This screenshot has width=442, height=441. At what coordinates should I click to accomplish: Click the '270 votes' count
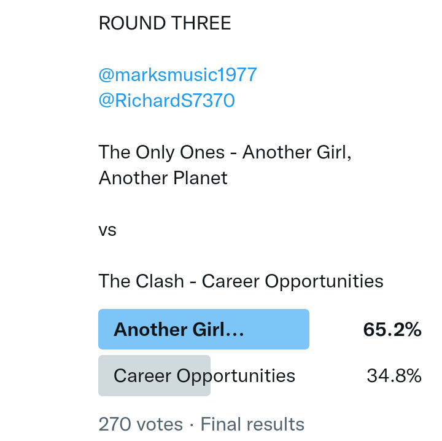141,424
